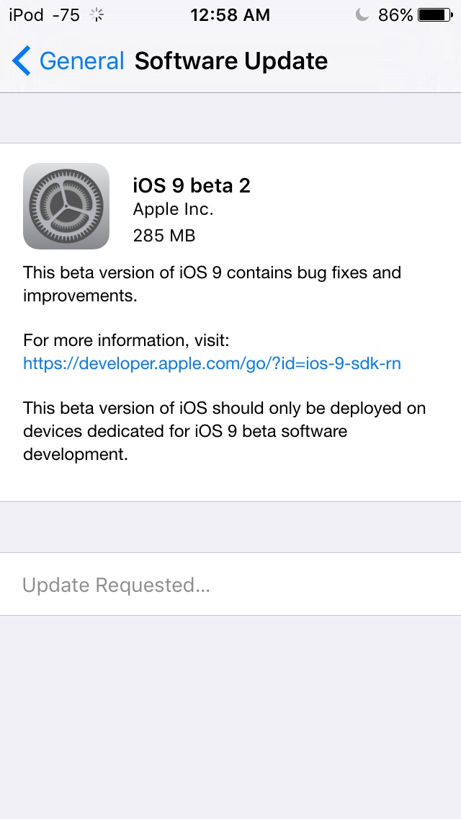Viewport: 461px width, 819px height.
Task: Tap the For more information text
Action: tap(126, 340)
